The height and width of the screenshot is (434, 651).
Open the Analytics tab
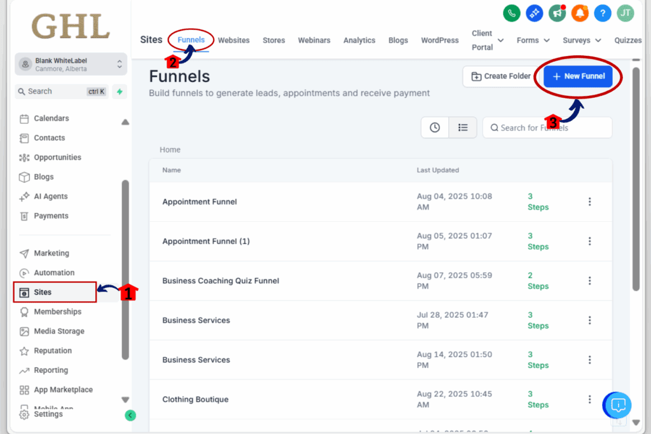click(x=359, y=40)
